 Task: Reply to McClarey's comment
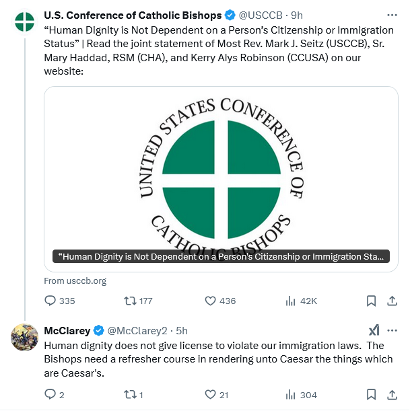pyautogui.click(x=50, y=395)
